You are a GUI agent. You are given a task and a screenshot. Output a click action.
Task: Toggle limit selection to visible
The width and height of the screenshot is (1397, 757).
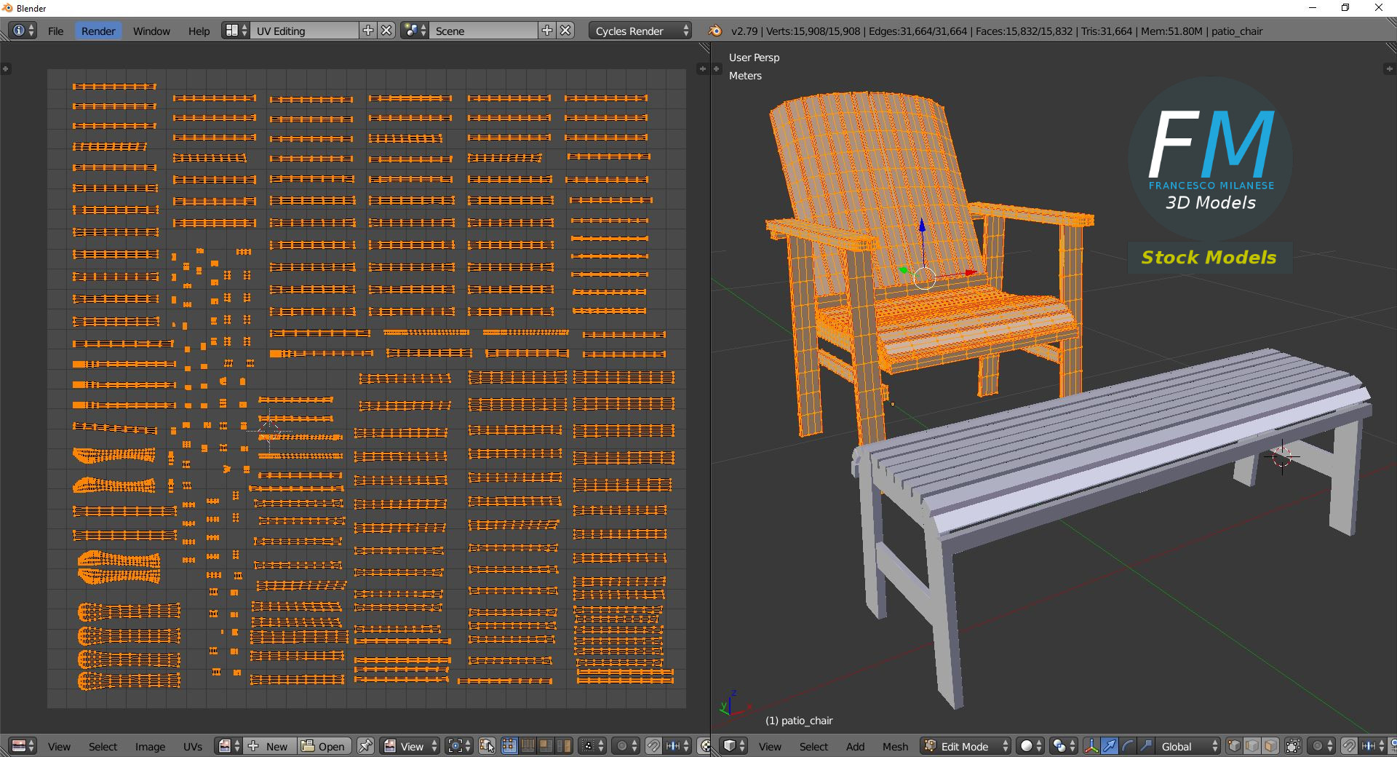pos(1293,746)
